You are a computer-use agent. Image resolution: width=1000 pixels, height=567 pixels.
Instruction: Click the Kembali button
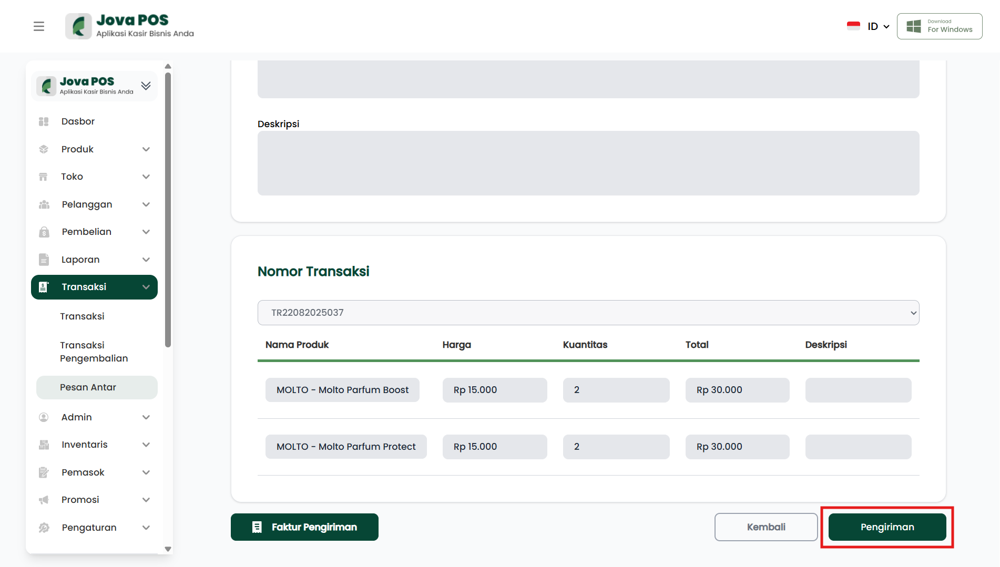click(766, 527)
